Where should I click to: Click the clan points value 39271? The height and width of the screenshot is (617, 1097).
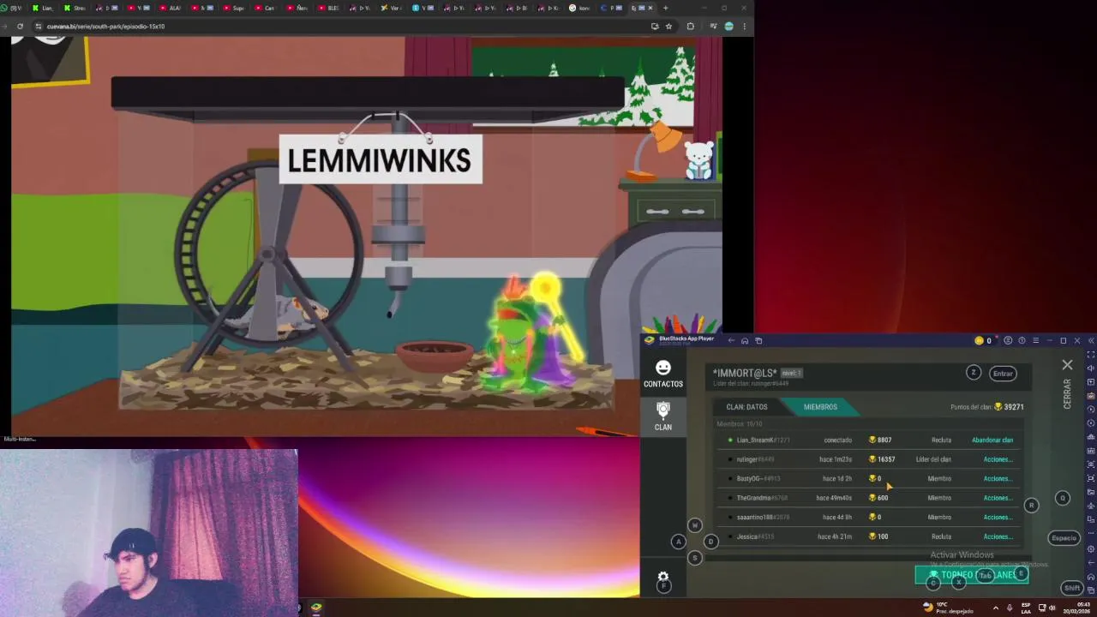click(x=1014, y=407)
